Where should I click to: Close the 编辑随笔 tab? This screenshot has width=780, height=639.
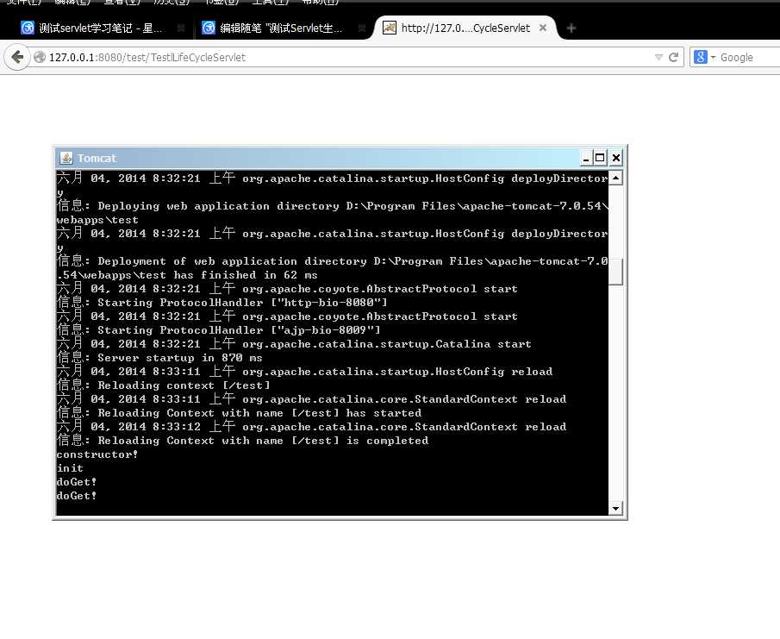point(362,28)
